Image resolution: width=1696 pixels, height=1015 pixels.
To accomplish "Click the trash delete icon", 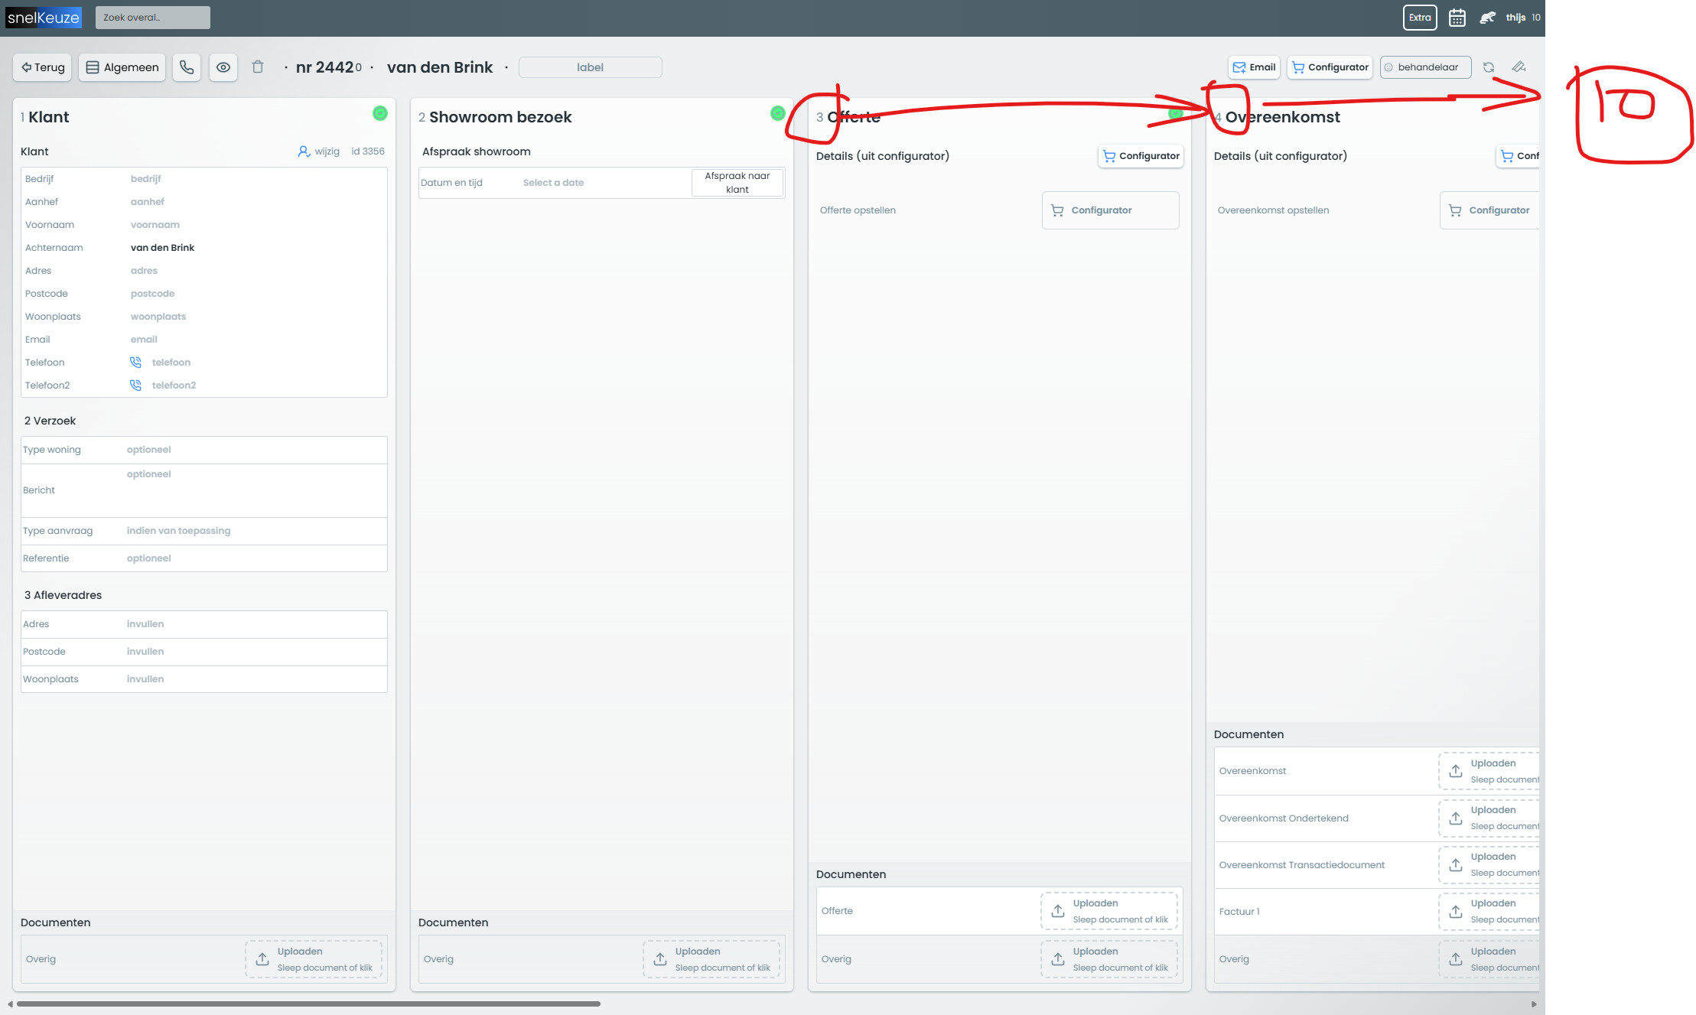I will 258,67.
